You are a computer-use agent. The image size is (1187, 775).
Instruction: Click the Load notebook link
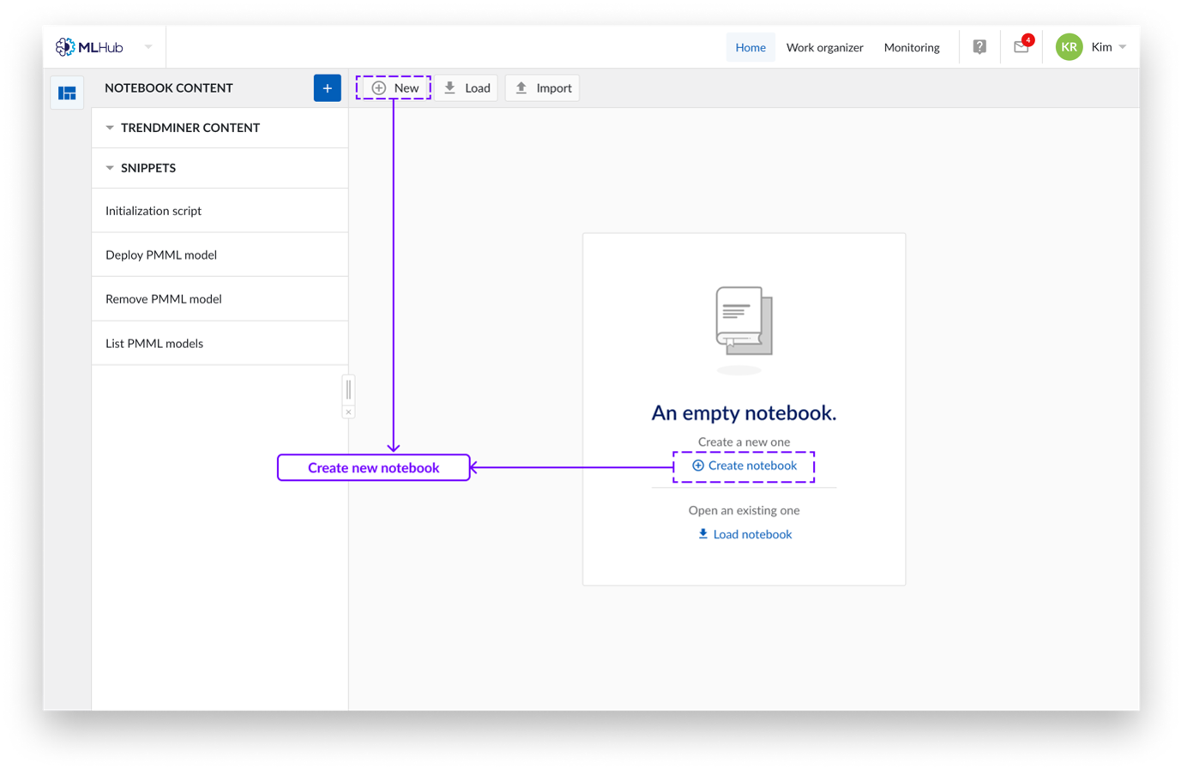point(744,534)
